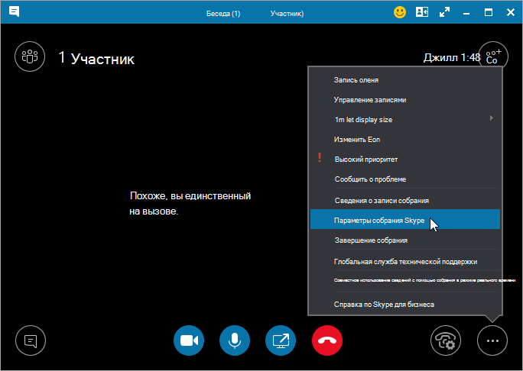The image size is (523, 371).
Task: Open Параметры собрания Skype
Action: pyautogui.click(x=405, y=219)
